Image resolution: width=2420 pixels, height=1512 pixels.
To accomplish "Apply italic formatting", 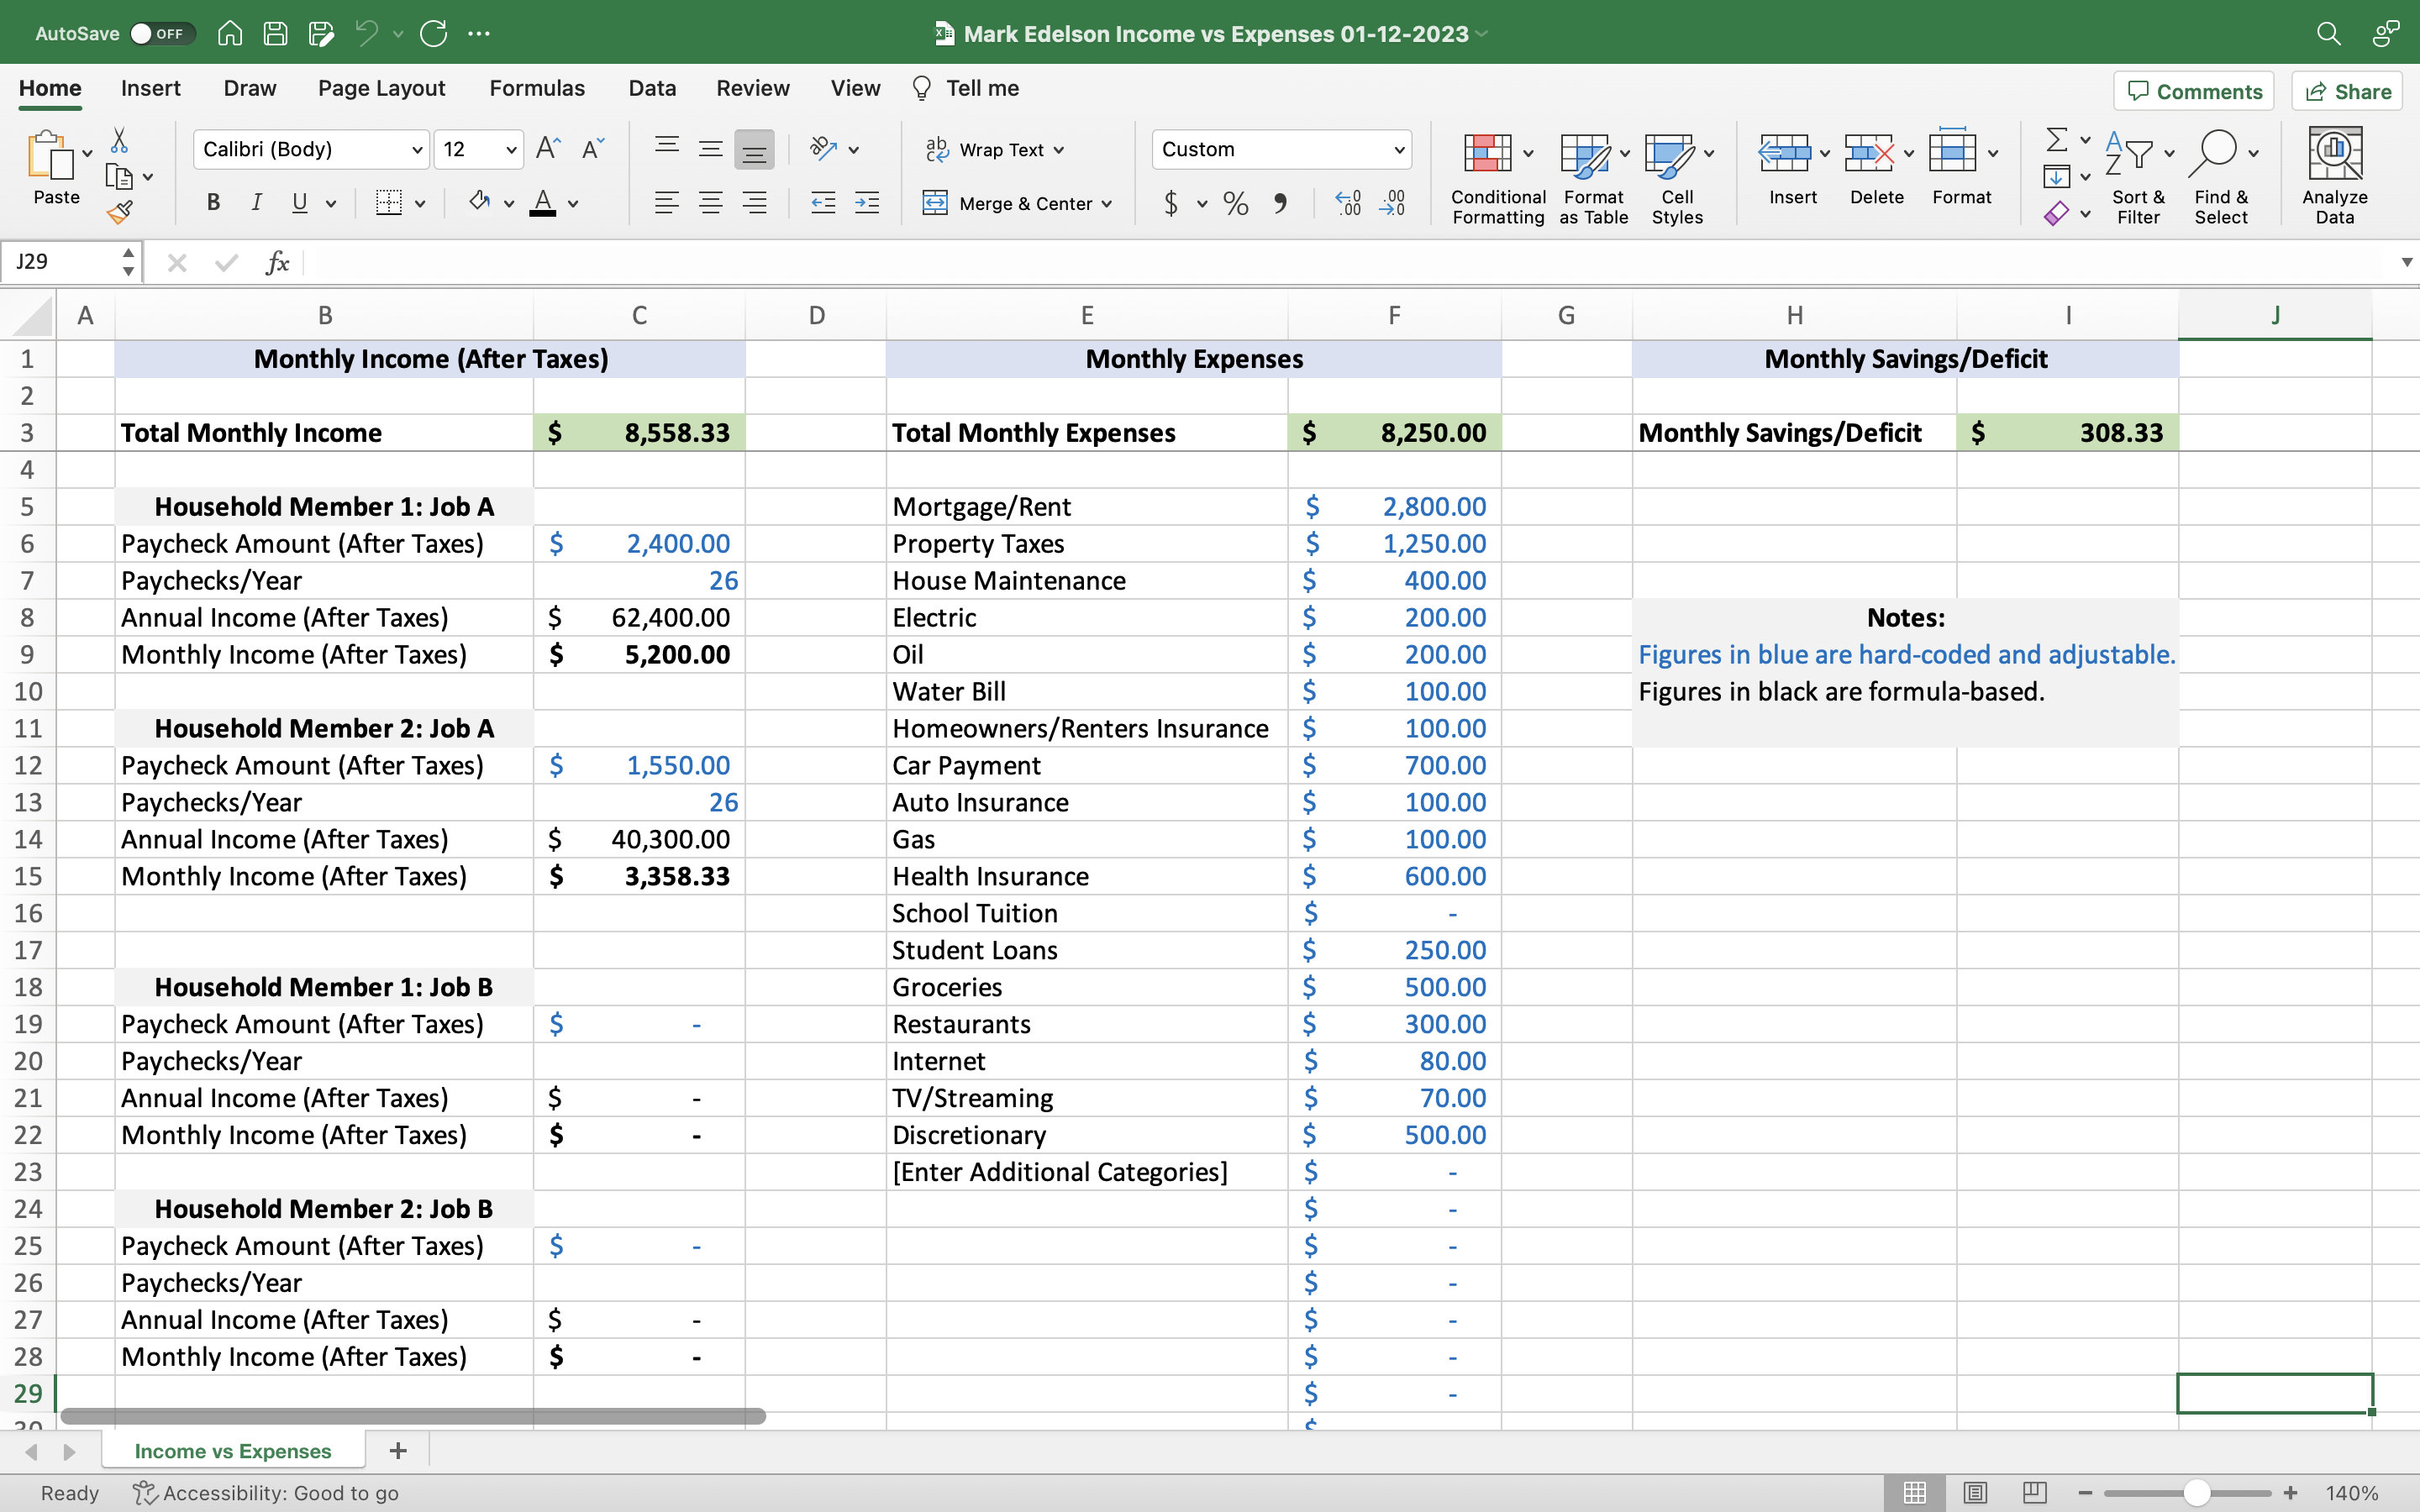I will click(x=257, y=203).
